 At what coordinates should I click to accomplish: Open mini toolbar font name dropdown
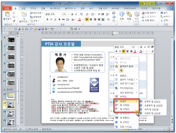130,47
